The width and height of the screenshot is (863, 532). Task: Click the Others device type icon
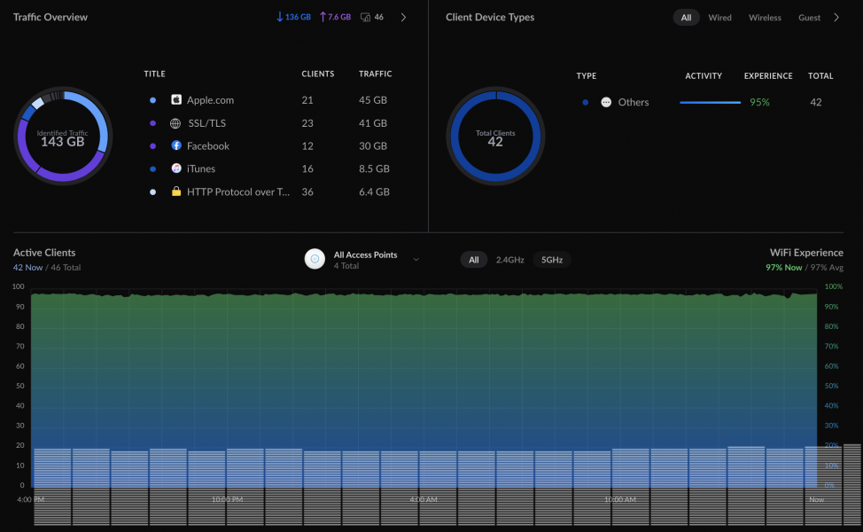tap(606, 102)
